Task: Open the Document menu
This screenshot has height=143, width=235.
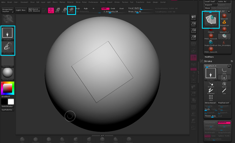Action: [x=24, y=2]
